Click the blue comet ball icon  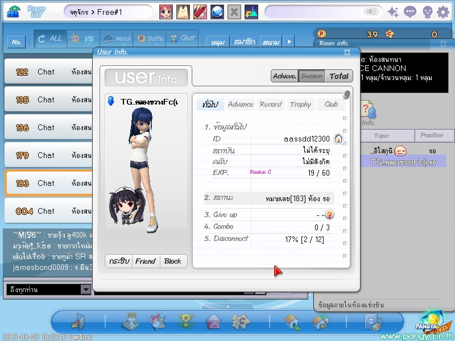(x=217, y=12)
